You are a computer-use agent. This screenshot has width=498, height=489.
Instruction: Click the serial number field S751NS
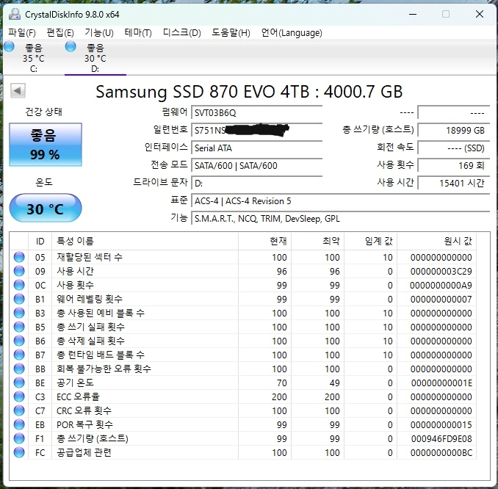point(256,130)
